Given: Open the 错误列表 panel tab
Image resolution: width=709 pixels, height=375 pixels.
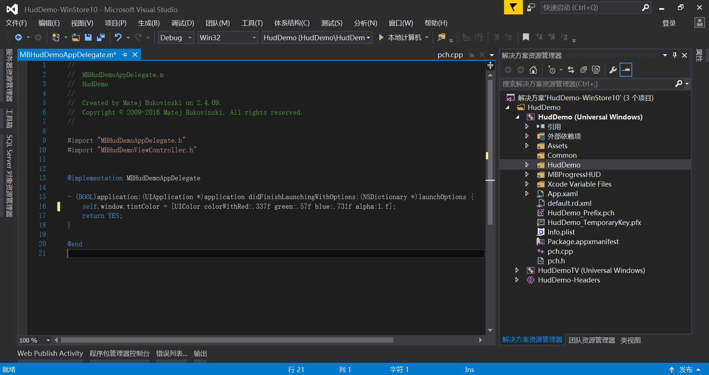Looking at the screenshot, I should 171,354.
